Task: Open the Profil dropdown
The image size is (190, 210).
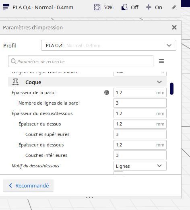Action: tap(109, 45)
